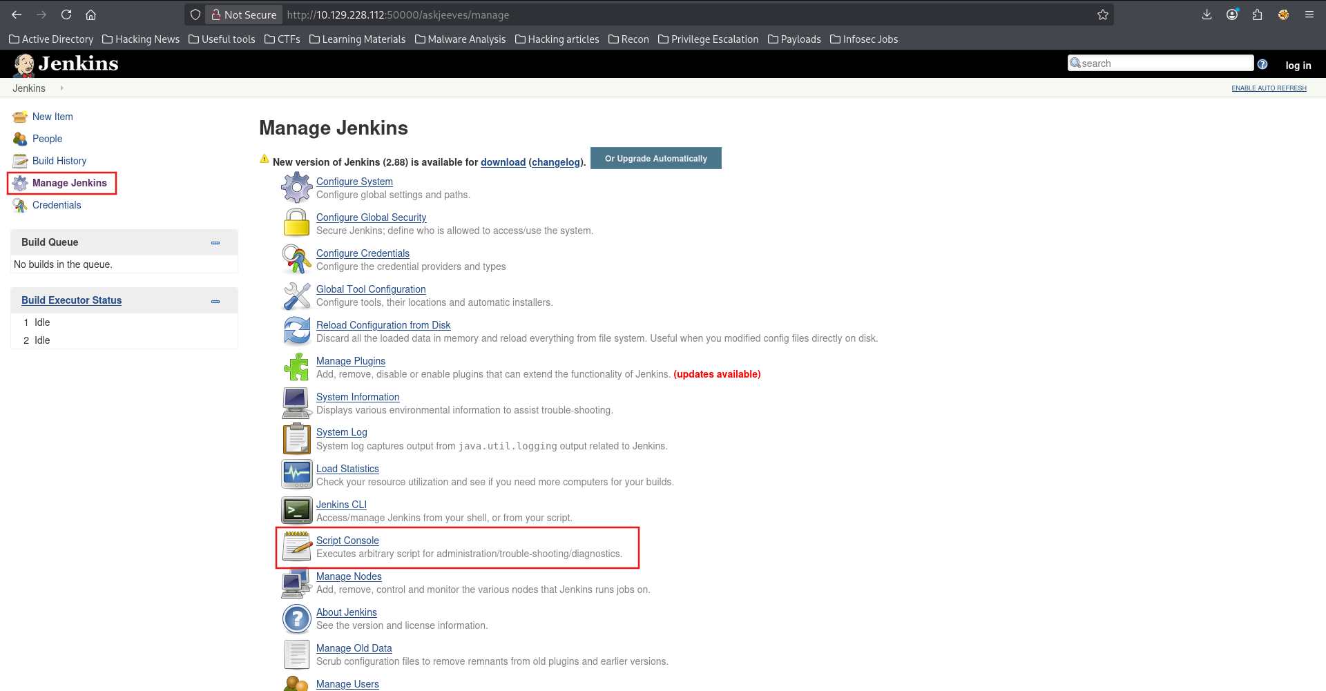Toggle tracking protection shield in address bar
Image resolution: width=1326 pixels, height=691 pixels.
click(x=195, y=14)
